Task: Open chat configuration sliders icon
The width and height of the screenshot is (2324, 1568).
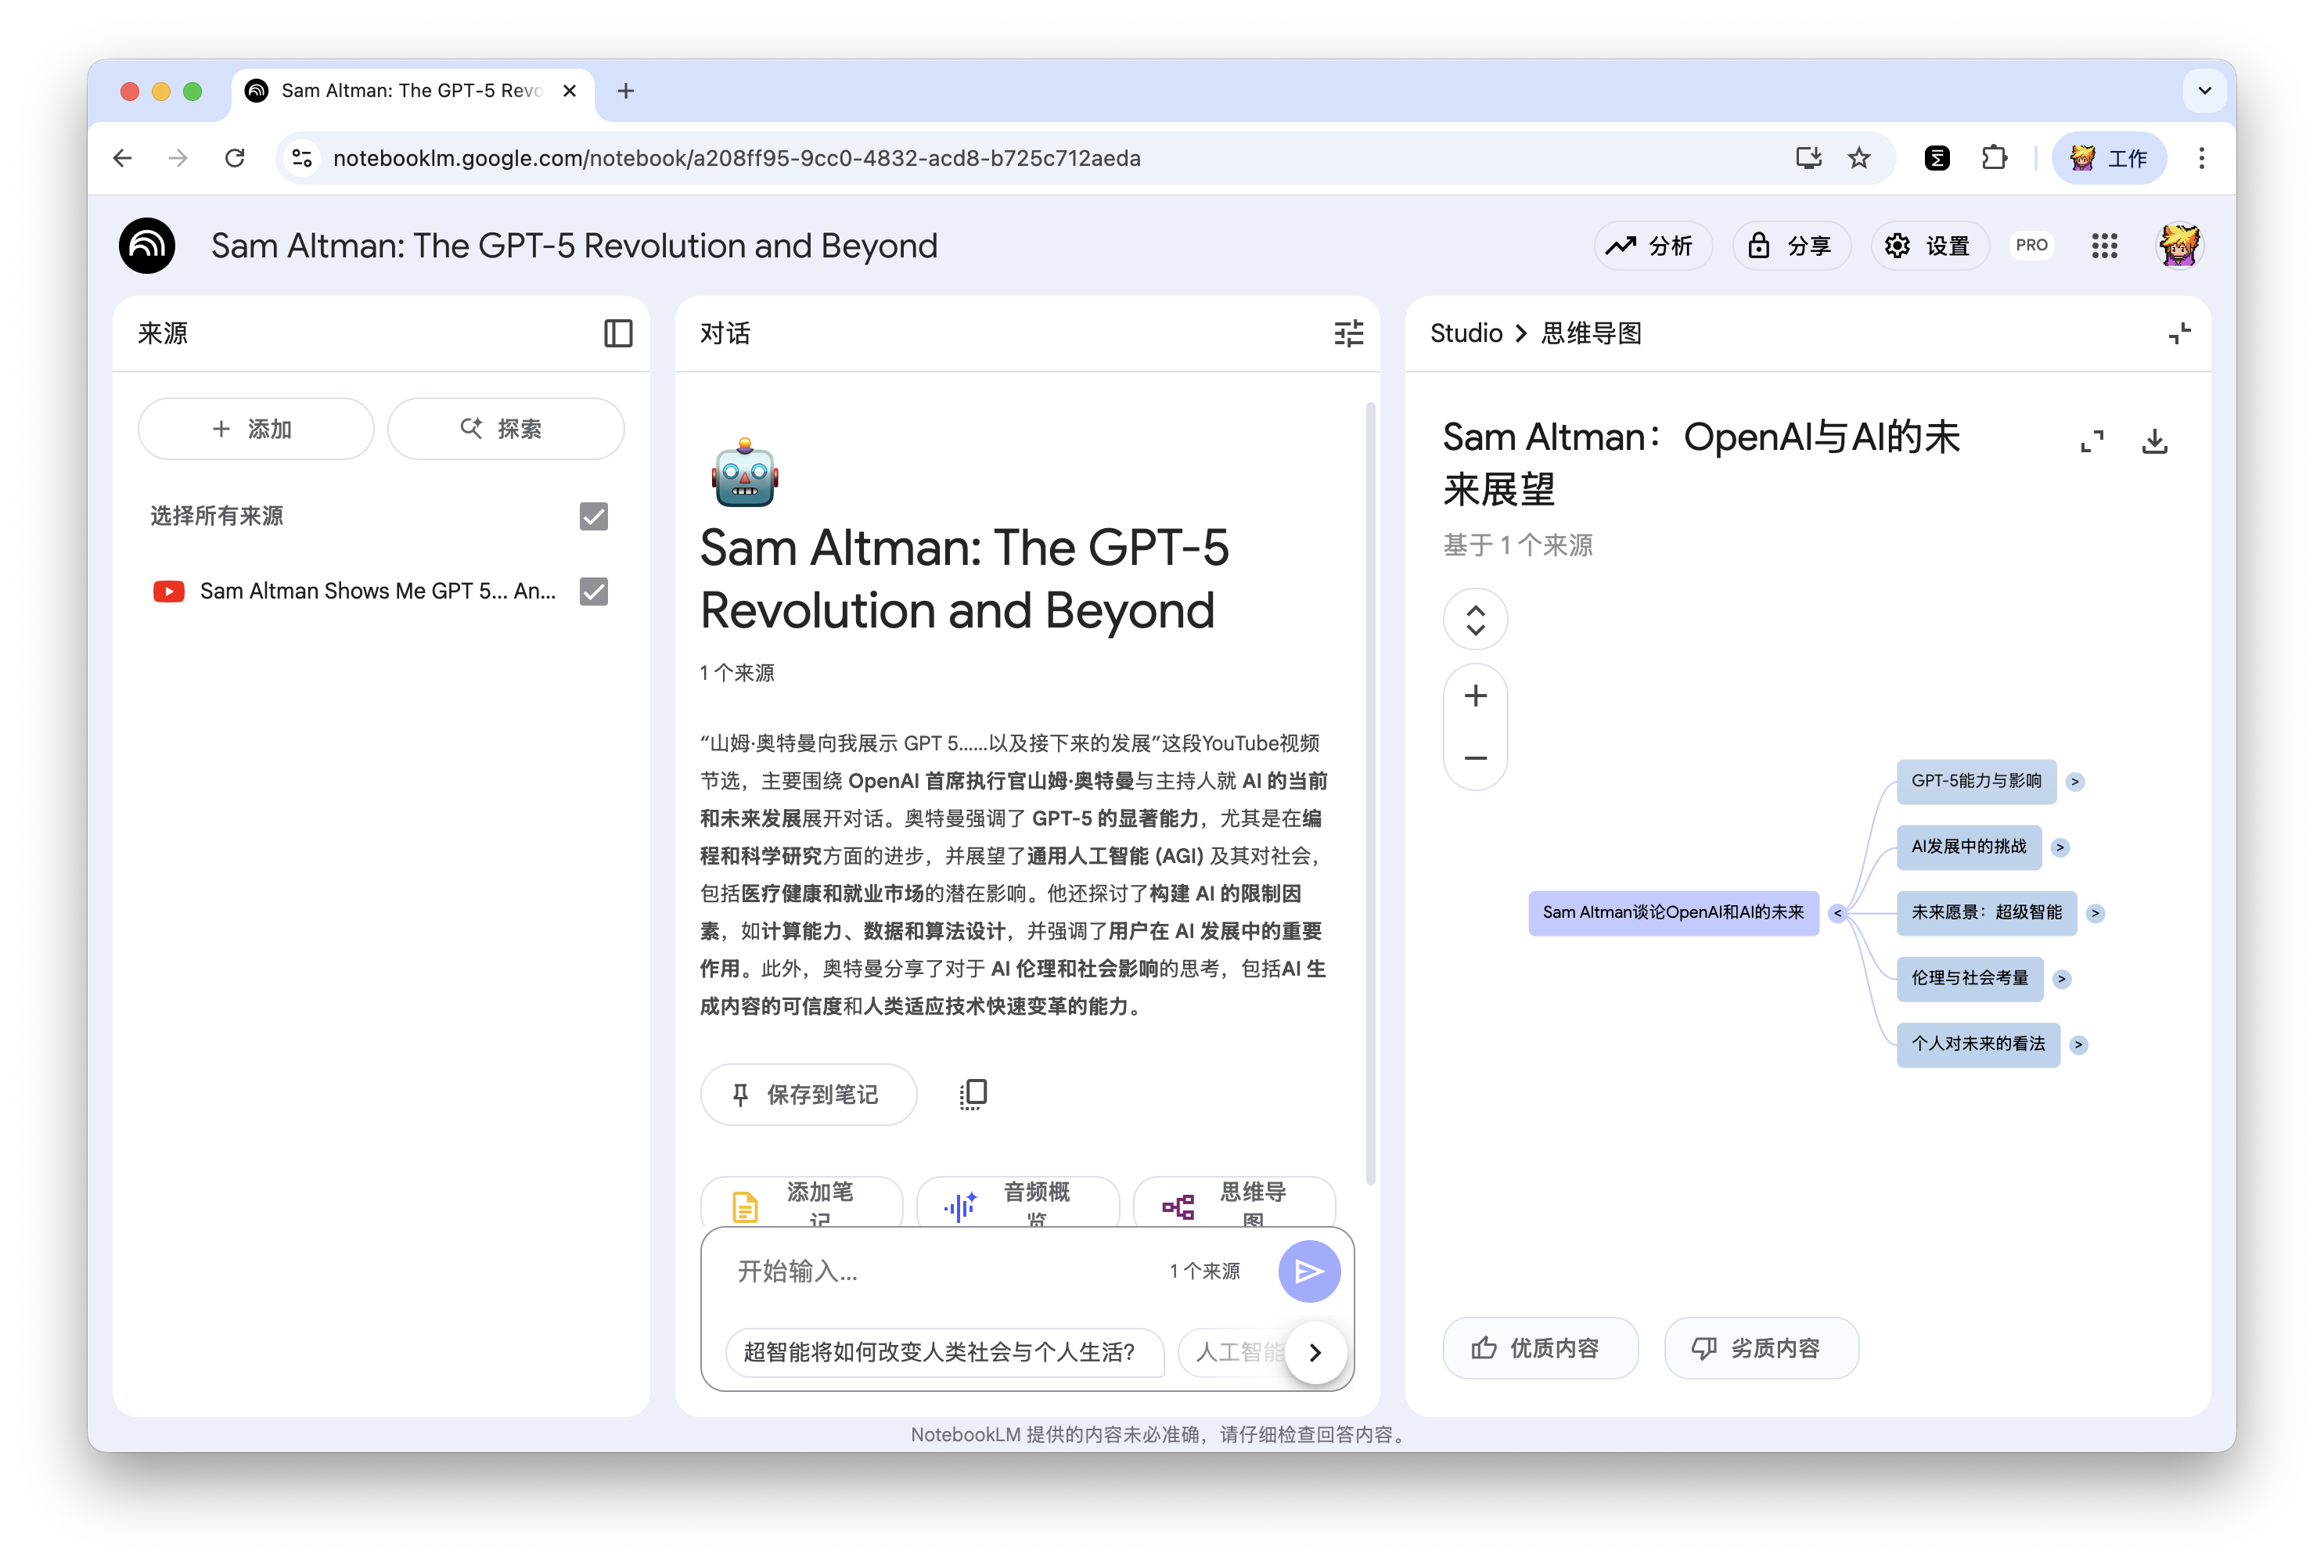Action: pyautogui.click(x=1348, y=333)
